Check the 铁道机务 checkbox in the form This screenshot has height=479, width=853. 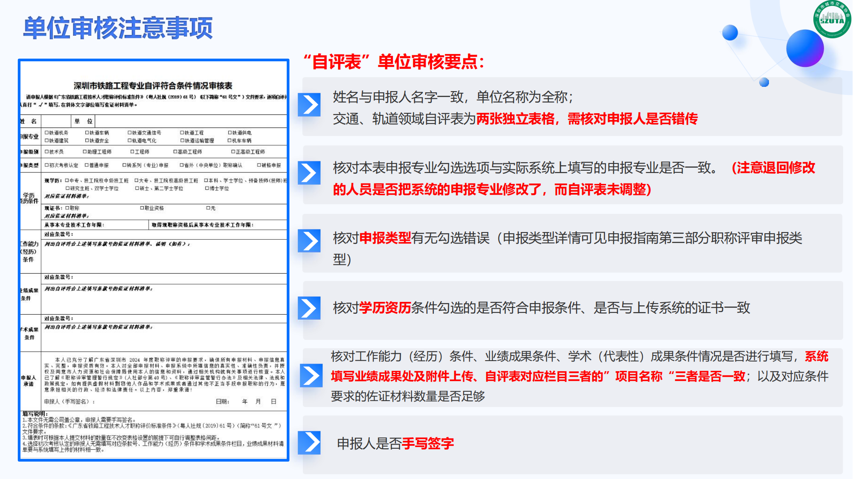tap(46, 133)
